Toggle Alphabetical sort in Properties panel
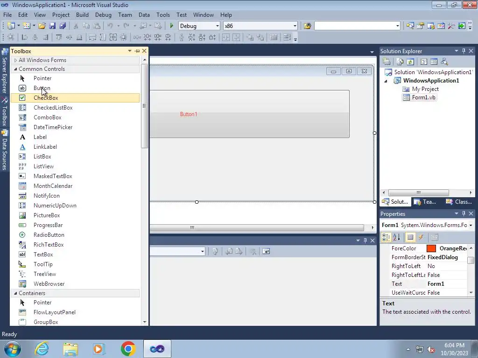This screenshot has width=478, height=358. 397,237
